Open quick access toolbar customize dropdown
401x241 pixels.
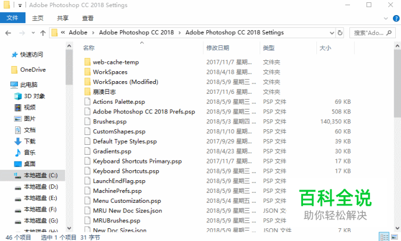coord(20,5)
